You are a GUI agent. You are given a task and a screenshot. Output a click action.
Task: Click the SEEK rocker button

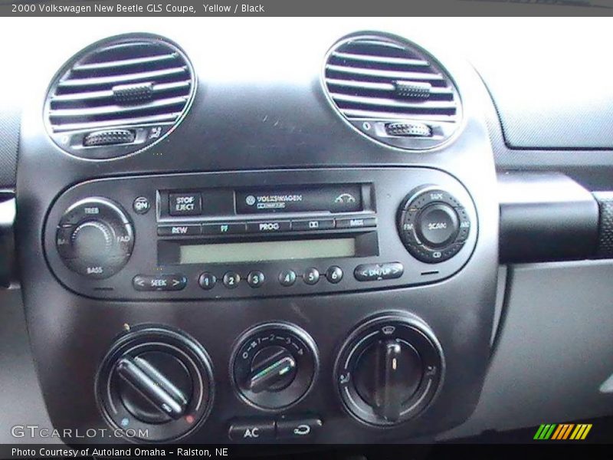(159, 282)
